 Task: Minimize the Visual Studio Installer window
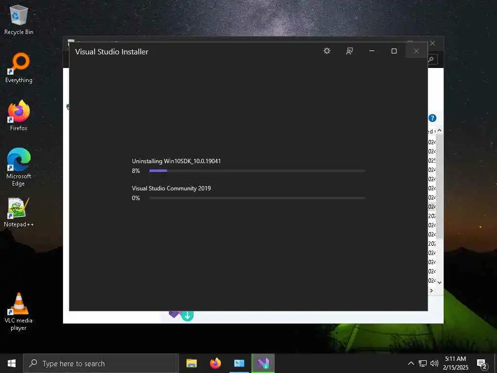(x=372, y=51)
